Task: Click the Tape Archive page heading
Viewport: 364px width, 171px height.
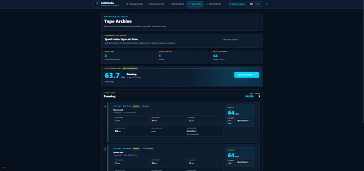Action: (x=118, y=21)
